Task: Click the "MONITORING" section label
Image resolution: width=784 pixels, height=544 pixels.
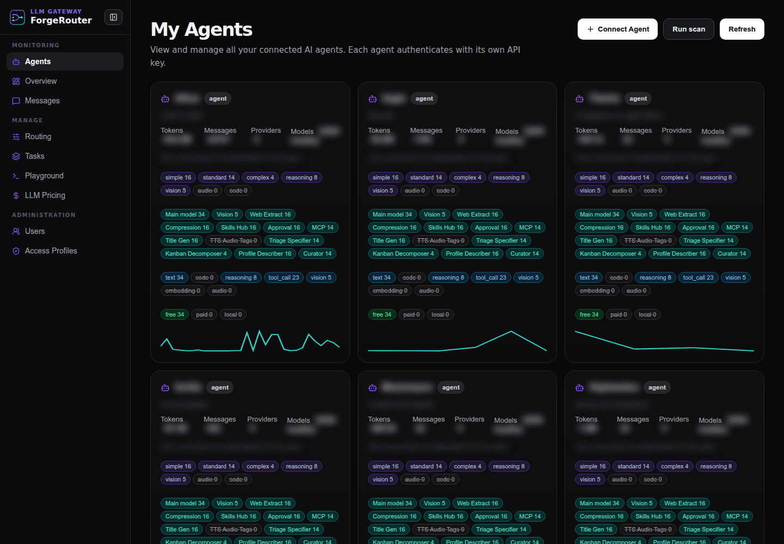Action: coord(36,45)
